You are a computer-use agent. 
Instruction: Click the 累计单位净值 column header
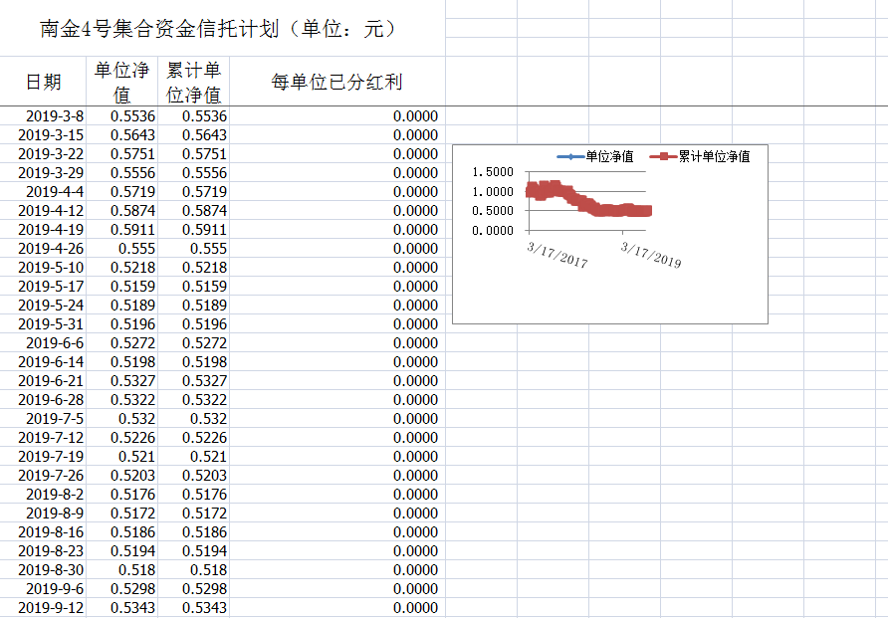click(x=193, y=82)
